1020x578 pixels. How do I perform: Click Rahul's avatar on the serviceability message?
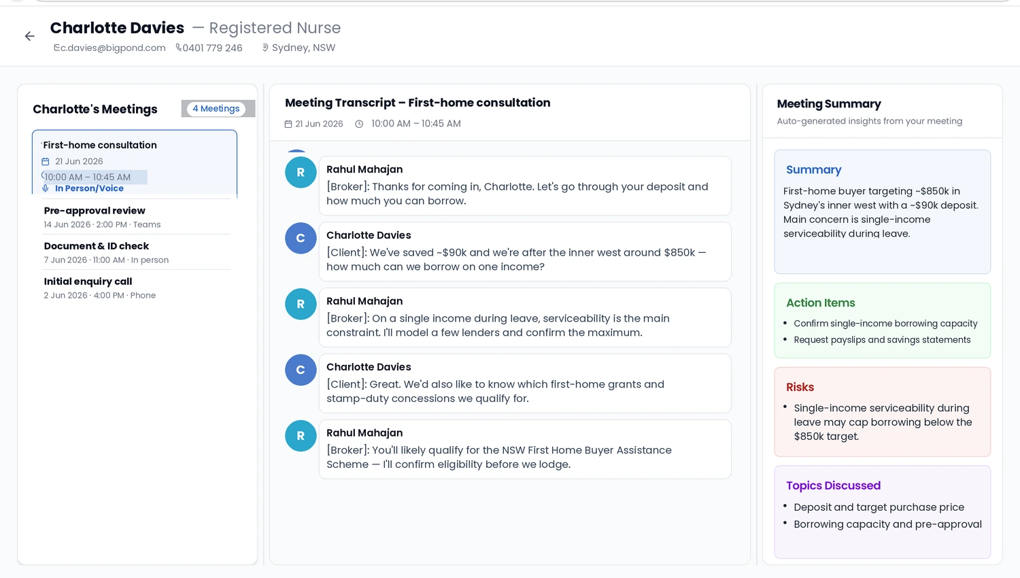301,305
